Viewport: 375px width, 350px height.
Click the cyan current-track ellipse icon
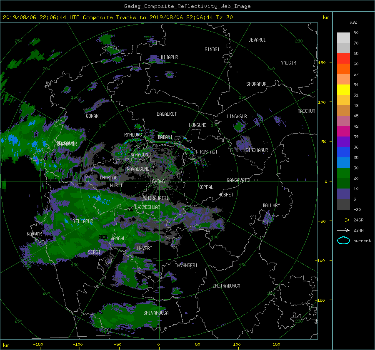click(x=343, y=241)
